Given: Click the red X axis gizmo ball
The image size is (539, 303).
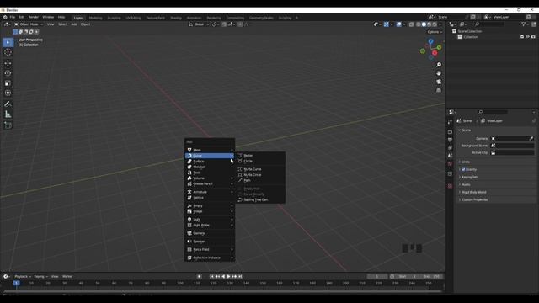Looking at the screenshot, I should point(435,53).
